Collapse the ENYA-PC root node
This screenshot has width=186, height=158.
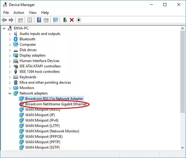[x=4, y=28]
